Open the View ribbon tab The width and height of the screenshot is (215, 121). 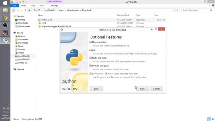[x=42, y=6]
